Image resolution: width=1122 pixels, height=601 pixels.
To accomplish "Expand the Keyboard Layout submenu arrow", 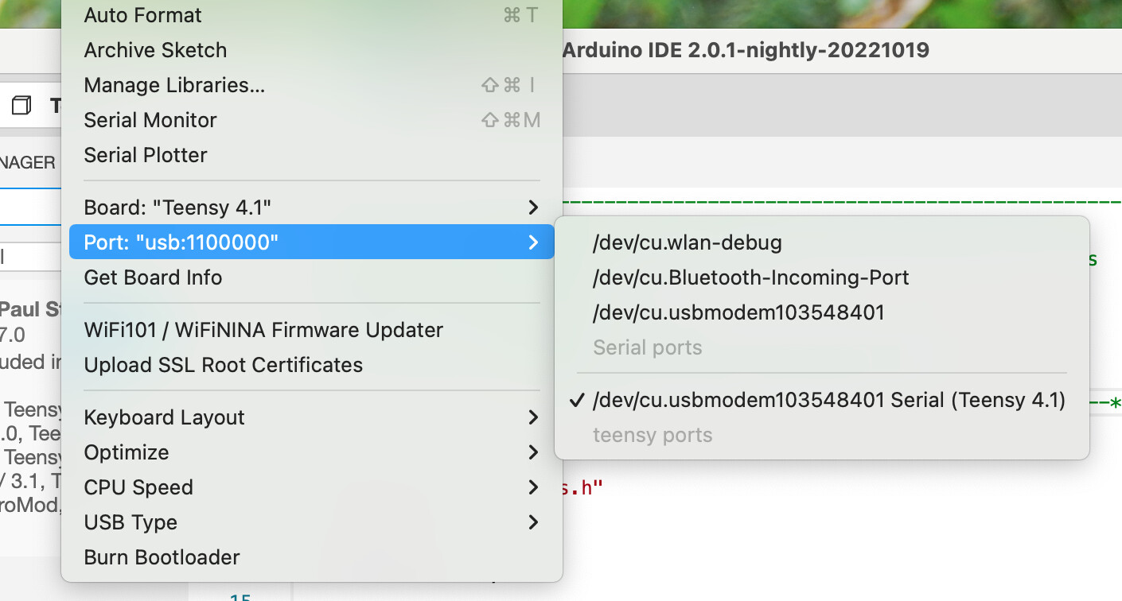I will [x=533, y=417].
